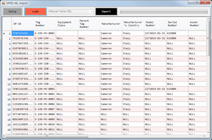Click the Manufacturer's Country column header
The image size is (212, 140).
(x=133, y=24)
